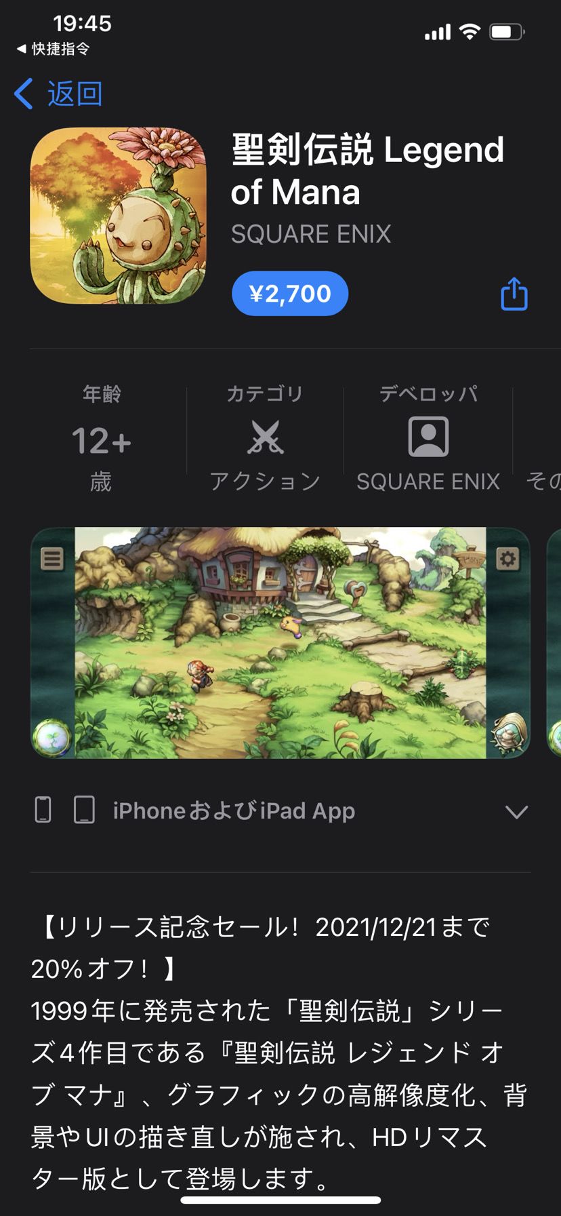Tap the back chevron arrow icon
Screen dimensions: 561x1216
[x=24, y=94]
